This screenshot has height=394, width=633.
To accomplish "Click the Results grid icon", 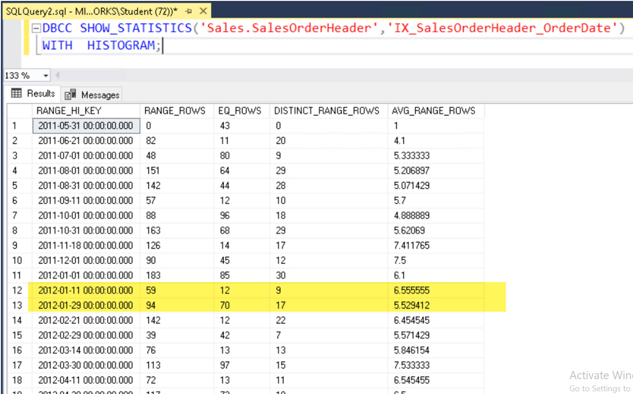I will coord(17,93).
